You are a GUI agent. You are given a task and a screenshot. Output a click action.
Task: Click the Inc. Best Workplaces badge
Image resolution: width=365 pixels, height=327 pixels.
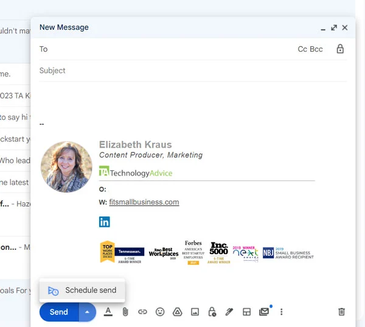(164, 253)
